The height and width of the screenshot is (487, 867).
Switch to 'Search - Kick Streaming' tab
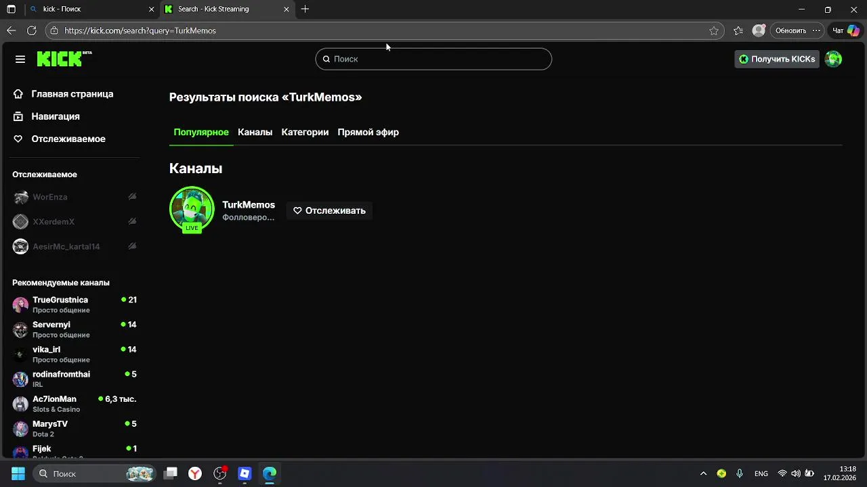point(227,9)
